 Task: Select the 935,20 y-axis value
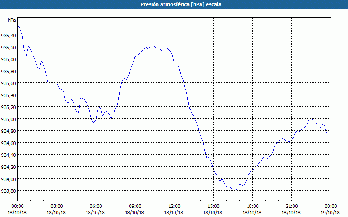tap(8, 107)
